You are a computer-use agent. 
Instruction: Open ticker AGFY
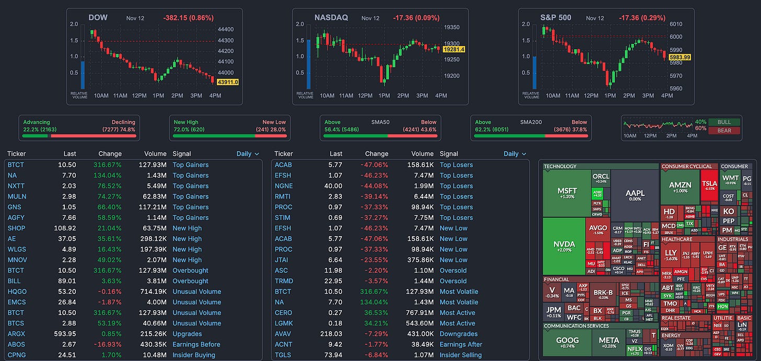(16, 217)
